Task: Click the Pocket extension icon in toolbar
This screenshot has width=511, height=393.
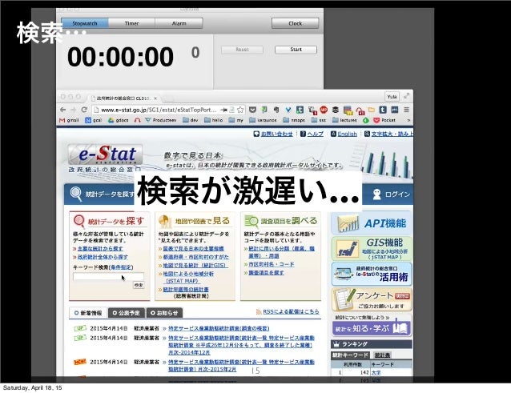Action: click(x=252, y=110)
